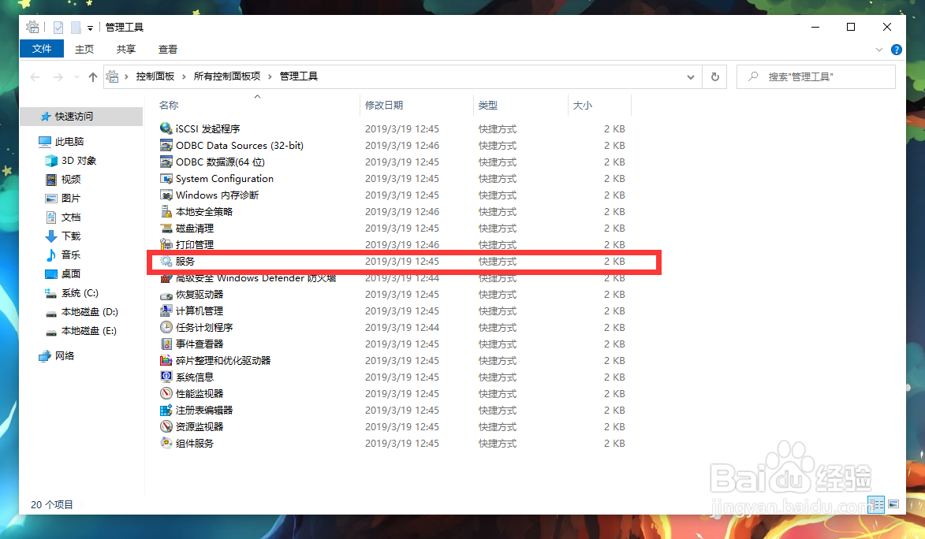This screenshot has width=925, height=539.
Task: Select the 磁盘清理 icon
Action: (x=166, y=228)
